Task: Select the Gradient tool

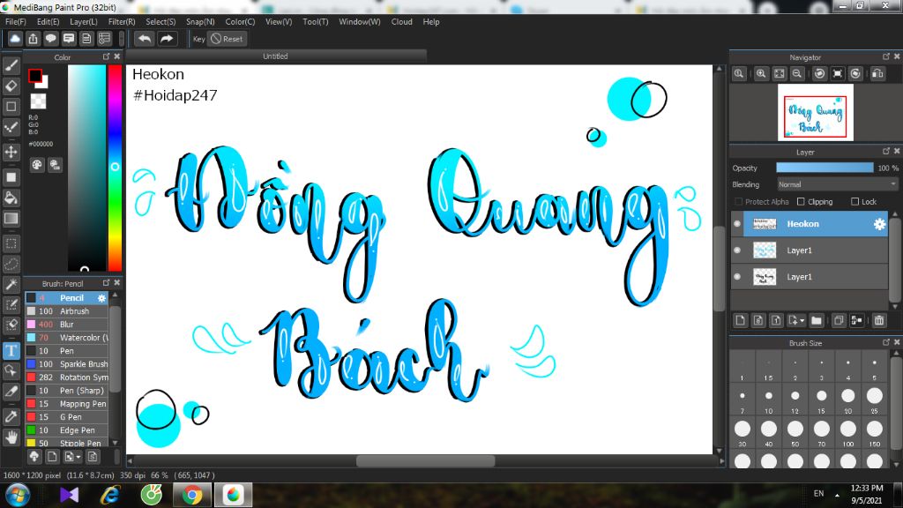Action: pos(11,219)
